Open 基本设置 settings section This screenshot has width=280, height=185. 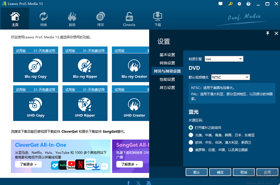coord(167,55)
